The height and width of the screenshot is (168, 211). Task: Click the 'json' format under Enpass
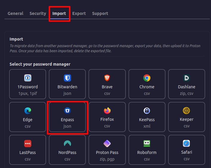(67, 126)
